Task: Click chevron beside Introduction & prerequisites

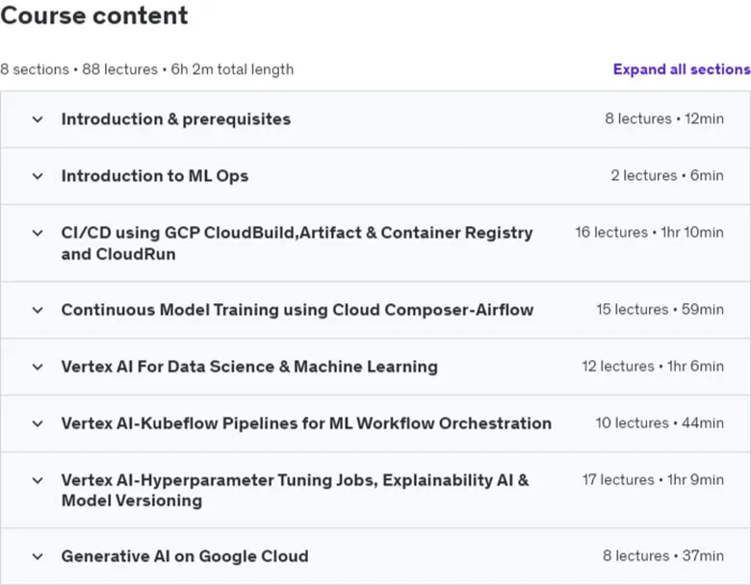Action: 38,119
